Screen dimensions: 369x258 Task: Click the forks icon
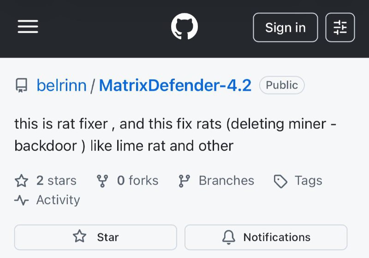click(103, 181)
